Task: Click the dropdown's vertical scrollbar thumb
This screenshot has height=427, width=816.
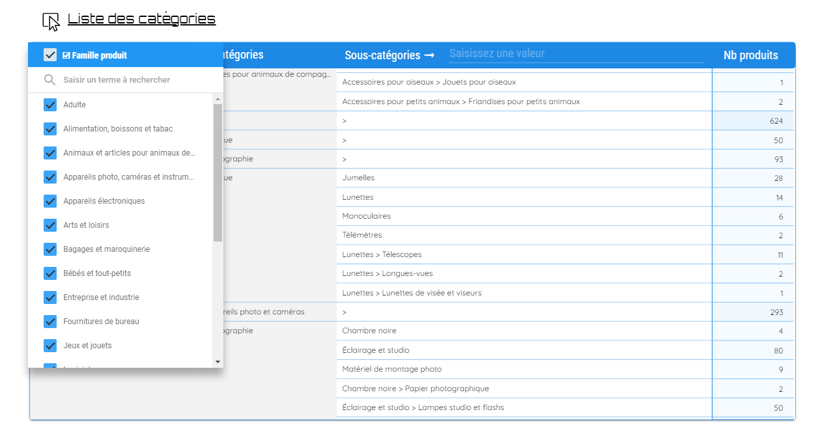Action: pos(218,172)
